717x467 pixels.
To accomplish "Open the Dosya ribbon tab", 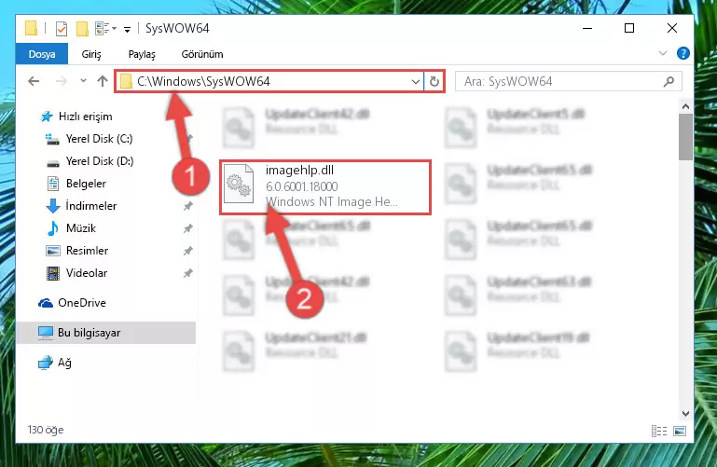I will pos(42,54).
